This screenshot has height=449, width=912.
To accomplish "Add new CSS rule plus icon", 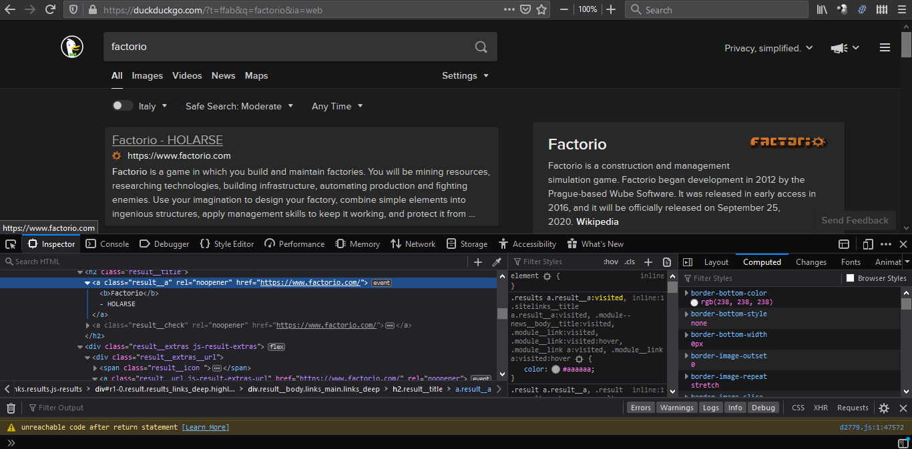I will pos(648,262).
